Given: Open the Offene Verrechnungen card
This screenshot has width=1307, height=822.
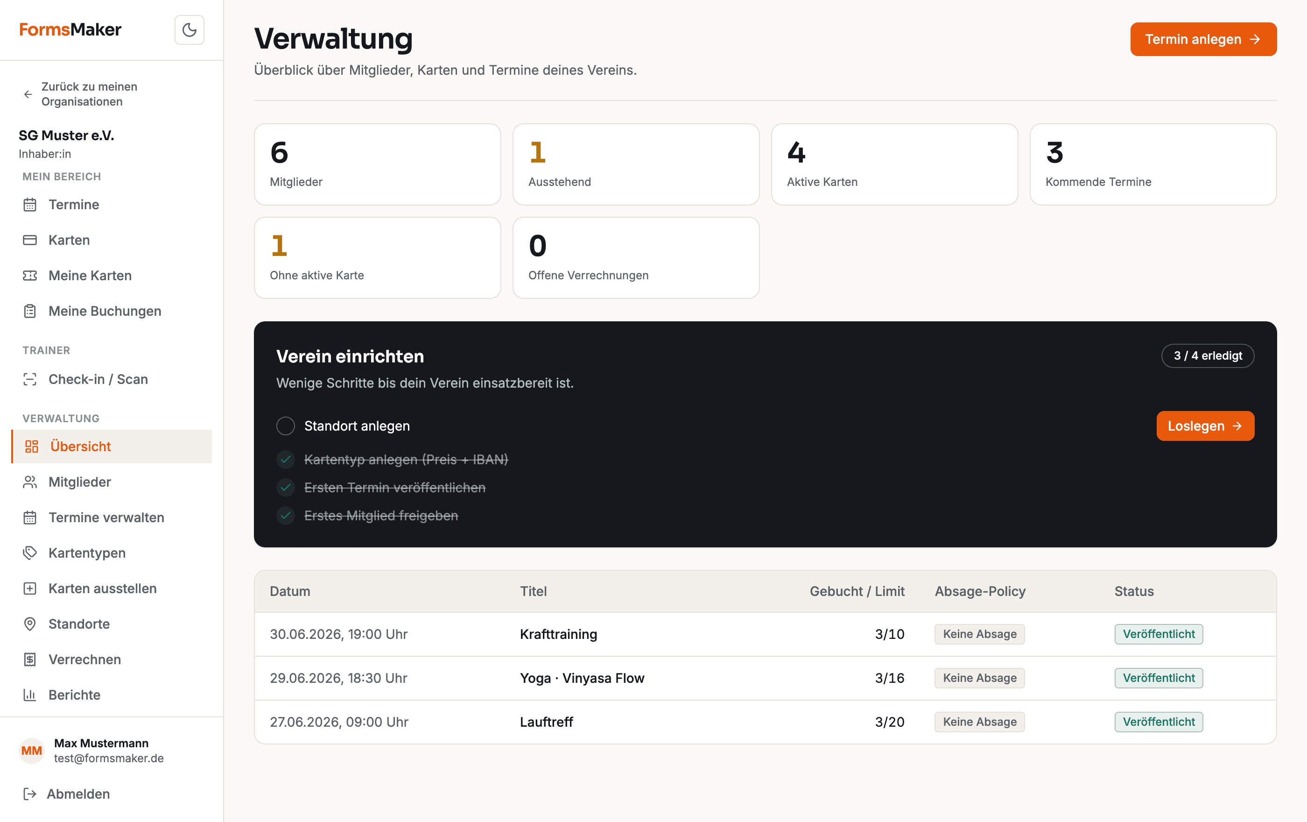Looking at the screenshot, I should click(x=636, y=257).
